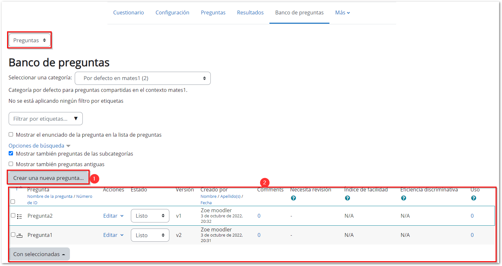Toggle show question text in list checkbox
This screenshot has width=502, height=266.
tap(11, 134)
